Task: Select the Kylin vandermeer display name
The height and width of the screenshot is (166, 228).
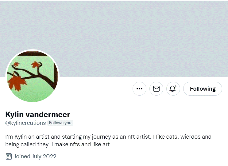Action: coord(38,114)
